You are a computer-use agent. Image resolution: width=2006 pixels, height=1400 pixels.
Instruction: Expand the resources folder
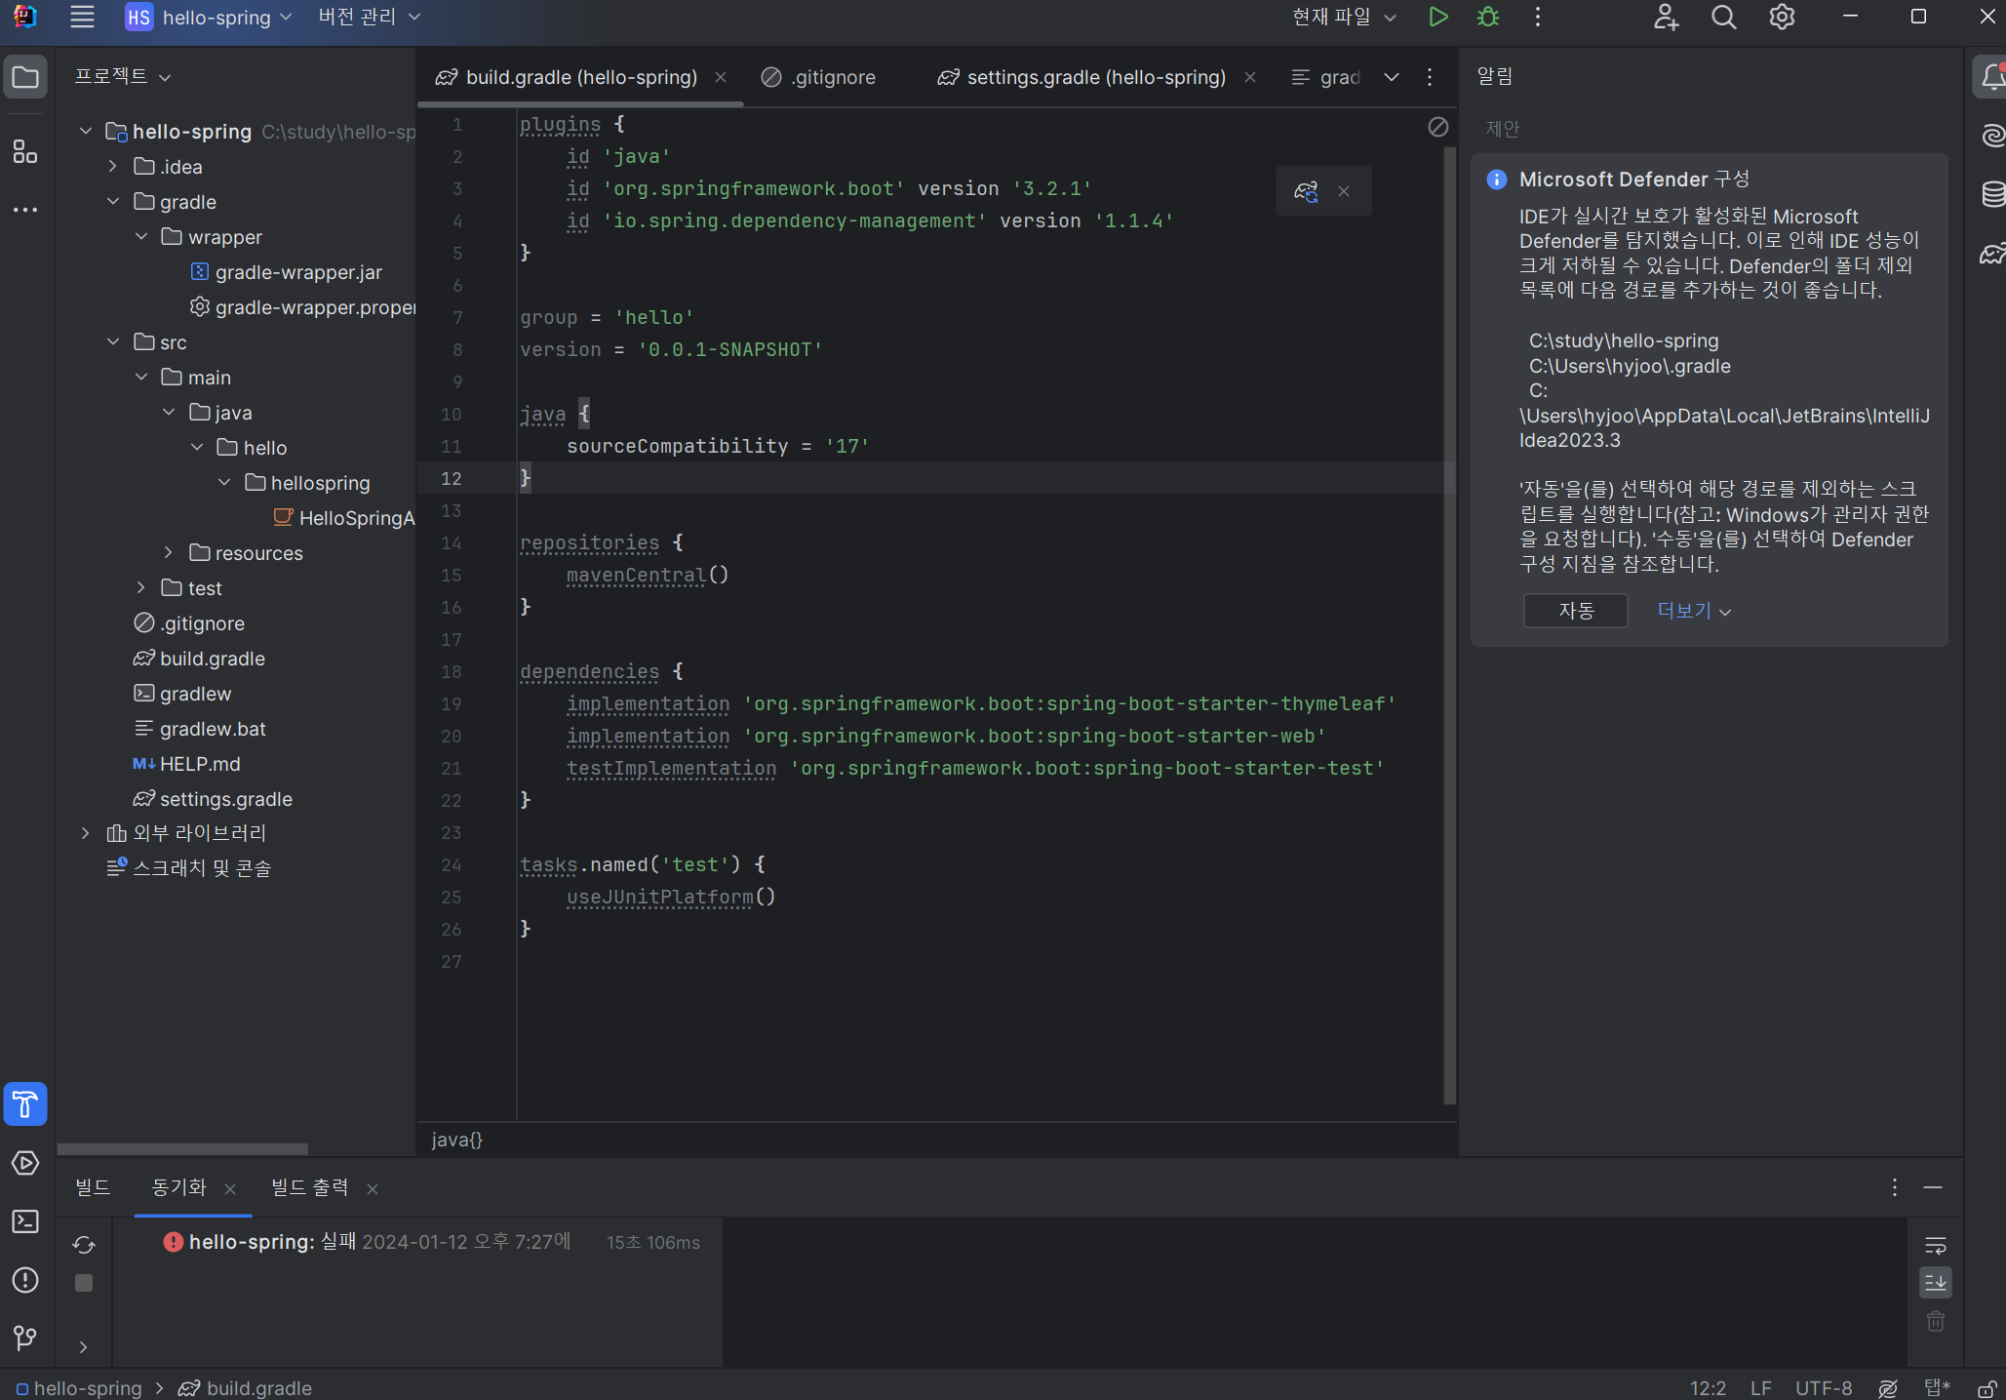[169, 552]
